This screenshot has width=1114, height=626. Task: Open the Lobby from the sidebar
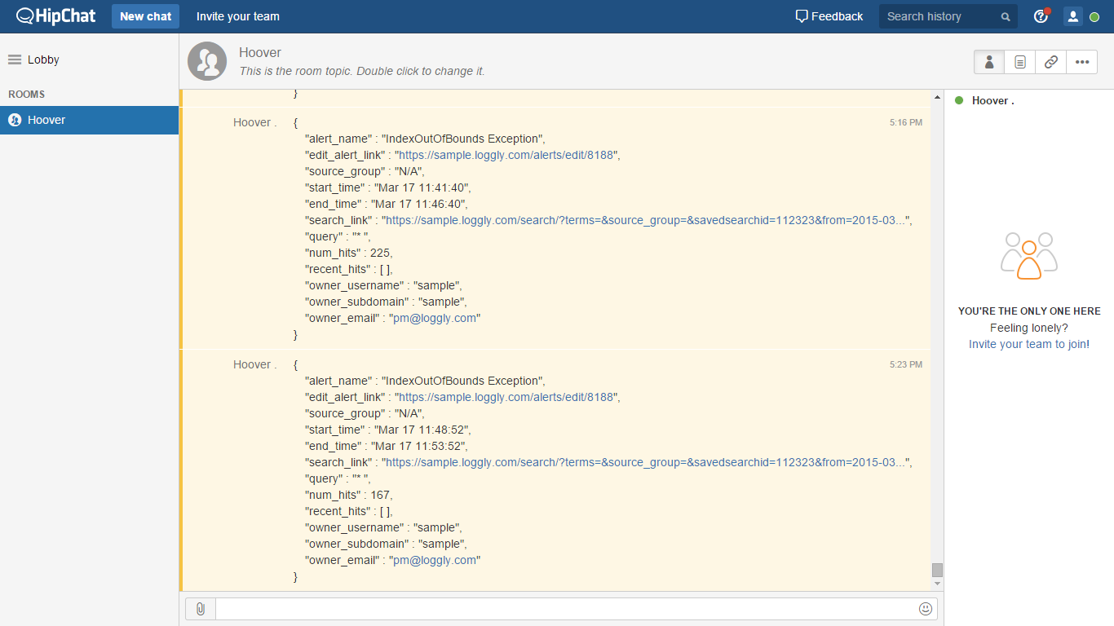43,60
